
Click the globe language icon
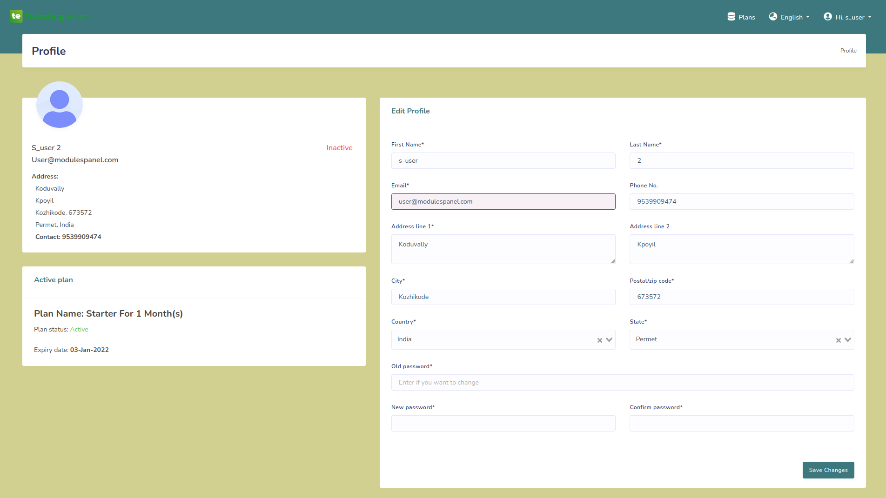pyautogui.click(x=773, y=17)
